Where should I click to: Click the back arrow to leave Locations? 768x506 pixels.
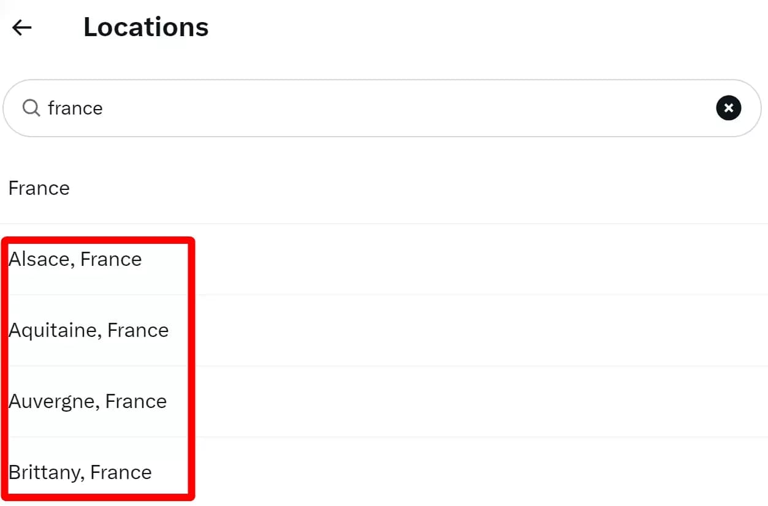pos(21,27)
